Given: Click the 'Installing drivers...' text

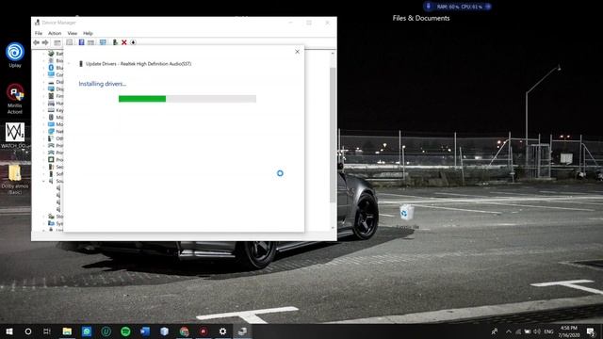Looking at the screenshot, I should point(103,84).
